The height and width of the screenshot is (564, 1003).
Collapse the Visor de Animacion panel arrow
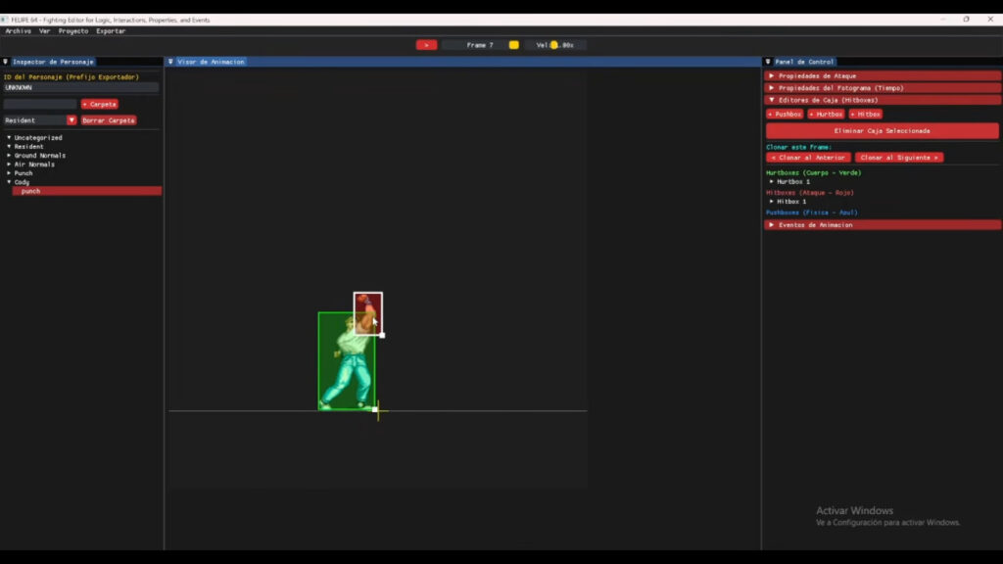pos(170,62)
